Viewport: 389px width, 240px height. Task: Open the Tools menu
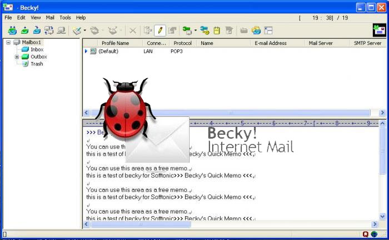pos(65,18)
